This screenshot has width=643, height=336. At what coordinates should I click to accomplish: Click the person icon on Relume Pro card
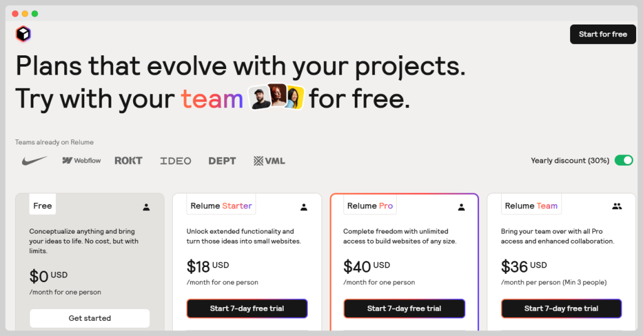coord(462,207)
